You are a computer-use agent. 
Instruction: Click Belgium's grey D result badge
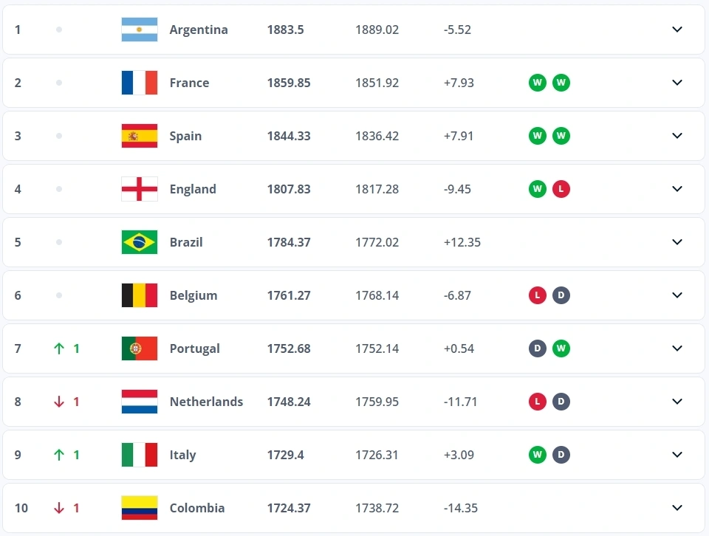pyautogui.click(x=561, y=295)
